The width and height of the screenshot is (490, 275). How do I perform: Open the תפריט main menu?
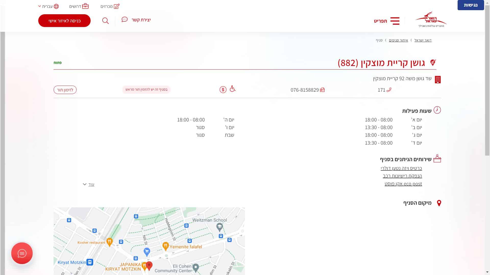pos(381,21)
